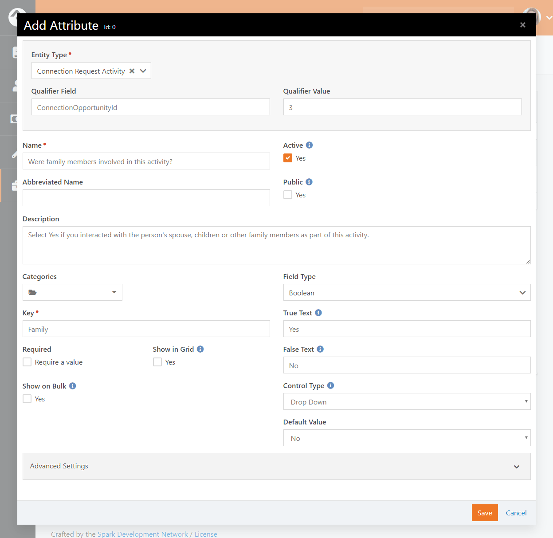Show info tooltip for Active
Screen dimensions: 553x538
(x=310, y=145)
